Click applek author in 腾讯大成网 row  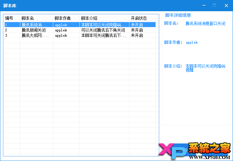pyautogui.click(x=61, y=36)
